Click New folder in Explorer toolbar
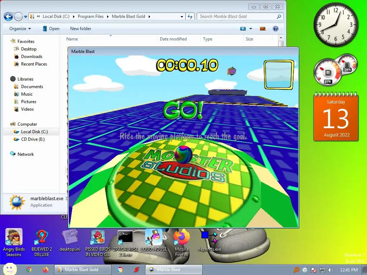Viewport: 367px width, 275px height. 81,29
